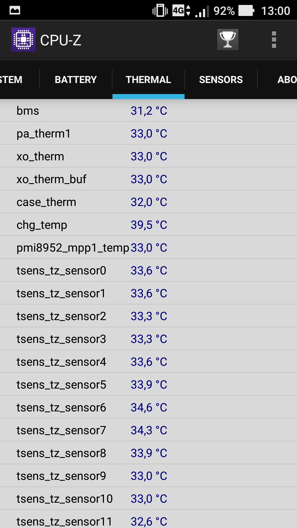This screenshot has width=297, height=528.
Task: Select the tsens_tz_sensor6 row
Action: tap(148, 407)
